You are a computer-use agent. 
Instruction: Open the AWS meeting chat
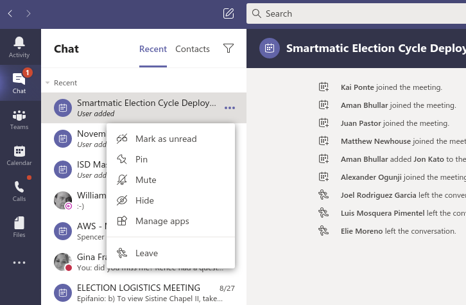(x=74, y=231)
